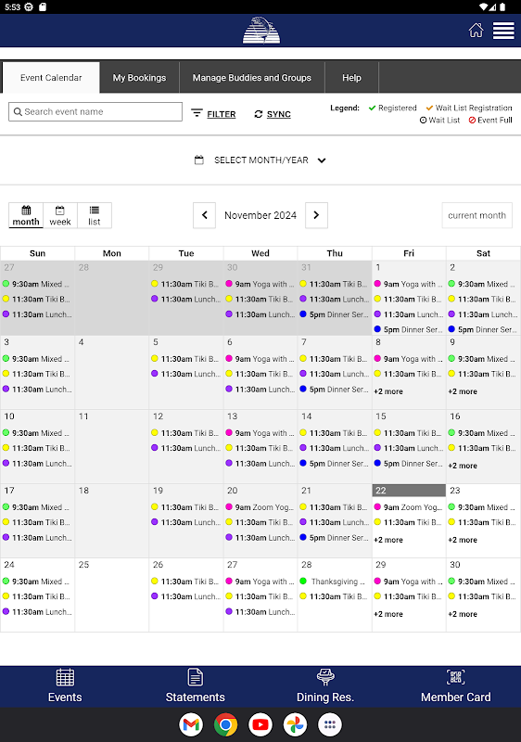Select month view toggle
Screen dimensions: 521x742
click(26, 215)
